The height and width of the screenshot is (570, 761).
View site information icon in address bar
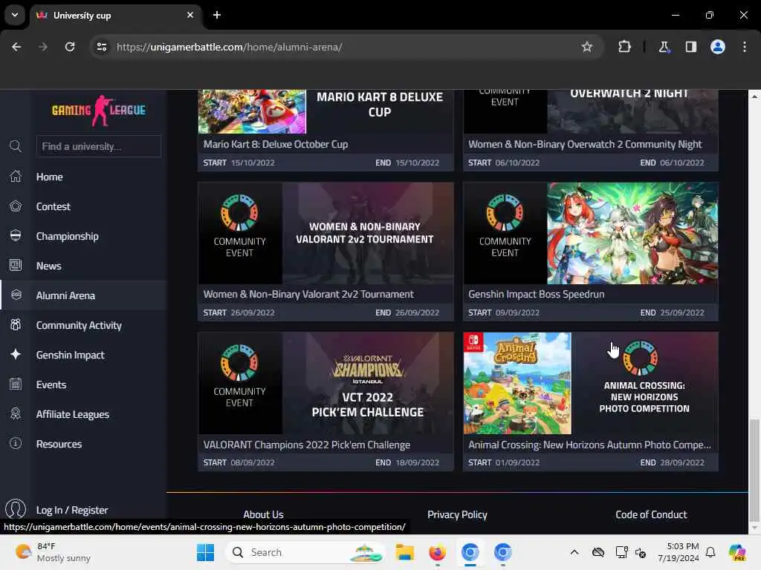[x=101, y=47]
